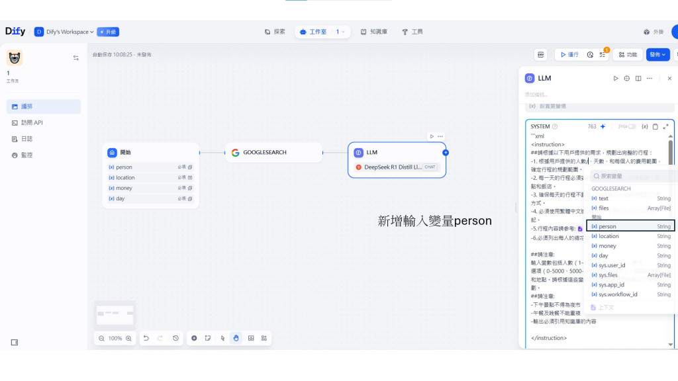Select 編排 orchestrate in sidebar

coord(44,106)
